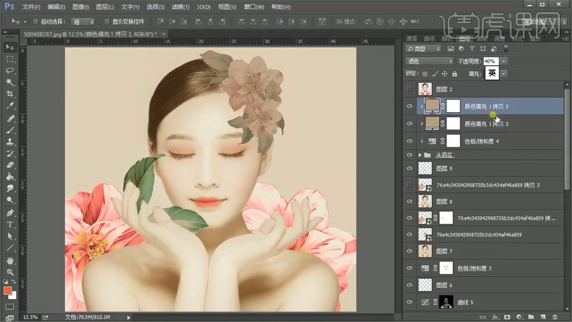Open the blend mode 滤色 dropdown
Screen dimensions: 572x322
(x=429, y=61)
